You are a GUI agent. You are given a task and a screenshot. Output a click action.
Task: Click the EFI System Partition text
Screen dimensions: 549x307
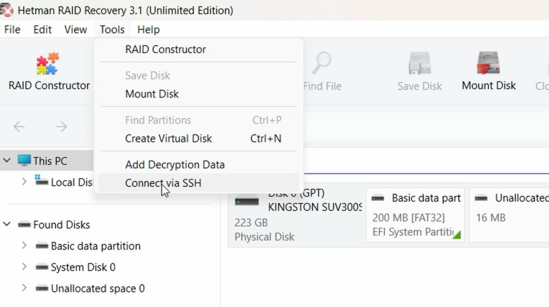[x=413, y=232]
